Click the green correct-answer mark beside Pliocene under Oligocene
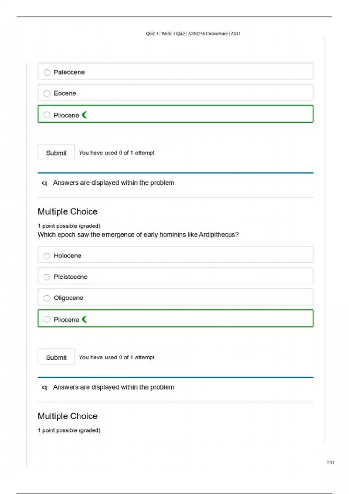Image resolution: width=349 pixels, height=494 pixels. click(x=85, y=320)
